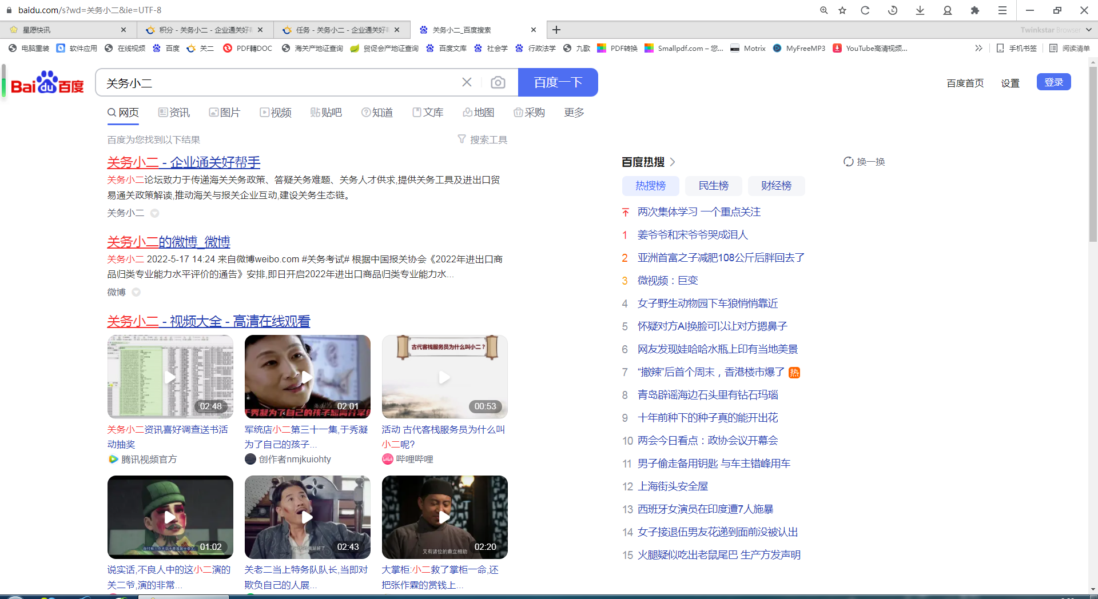Image resolution: width=1098 pixels, height=599 pixels.
Task: Open downloads arrow icon in toolbar
Action: [920, 10]
